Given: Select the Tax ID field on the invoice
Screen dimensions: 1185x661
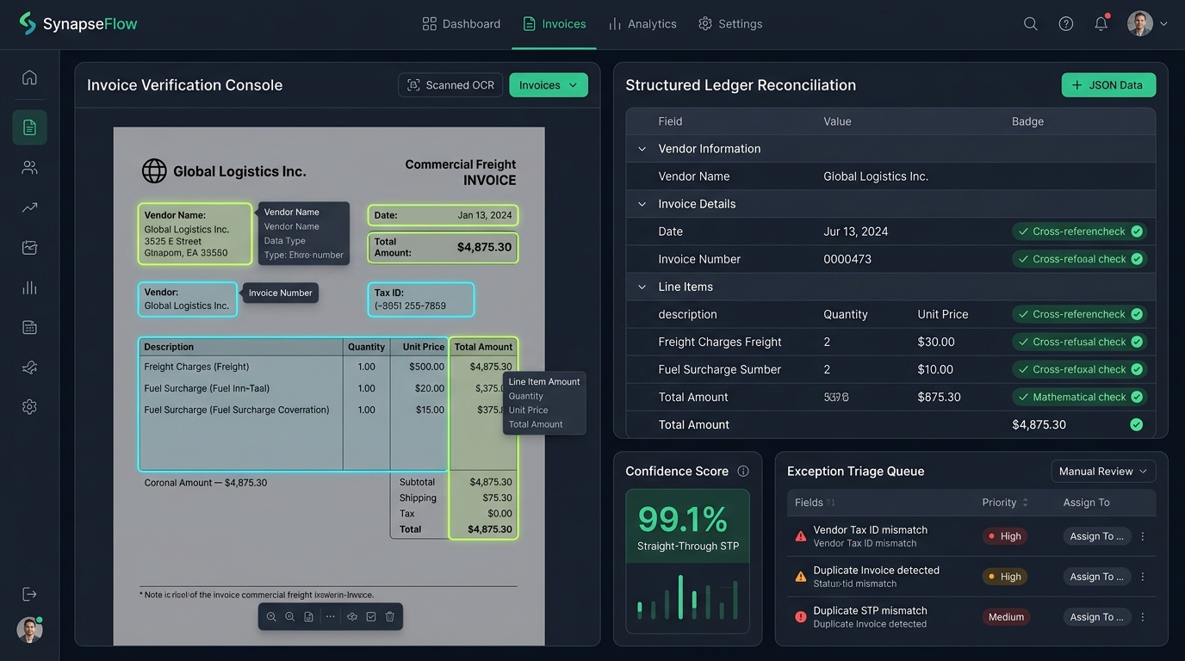Looking at the screenshot, I should point(420,300).
